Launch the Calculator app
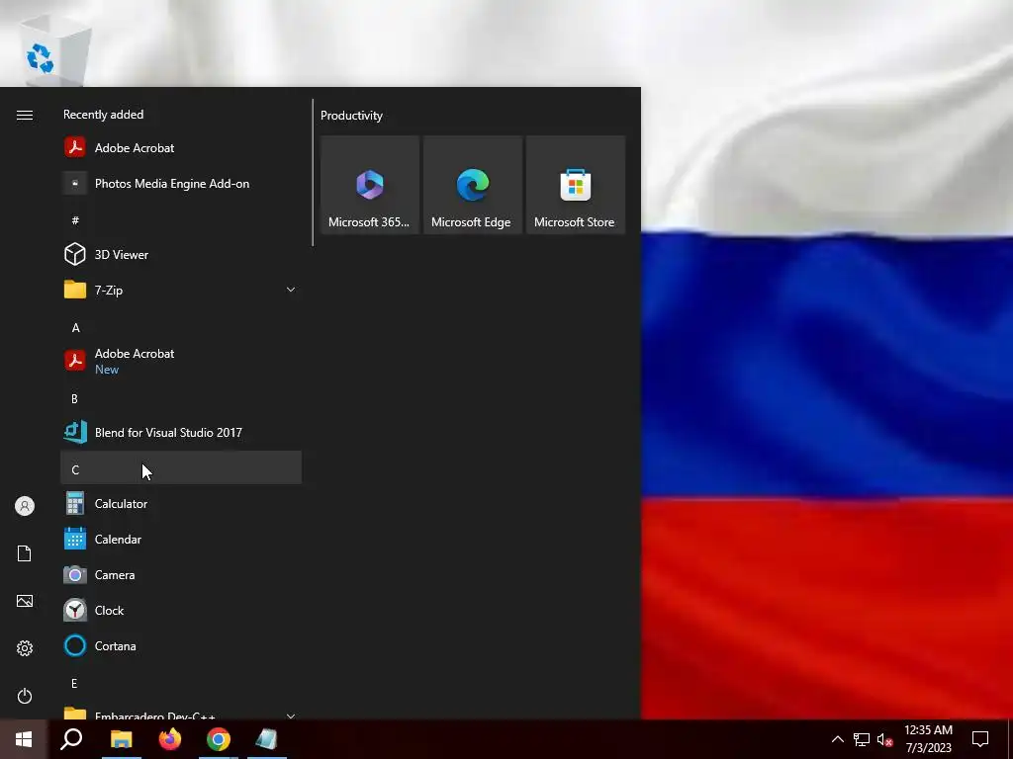Viewport: 1013px width, 759px height. point(181,503)
